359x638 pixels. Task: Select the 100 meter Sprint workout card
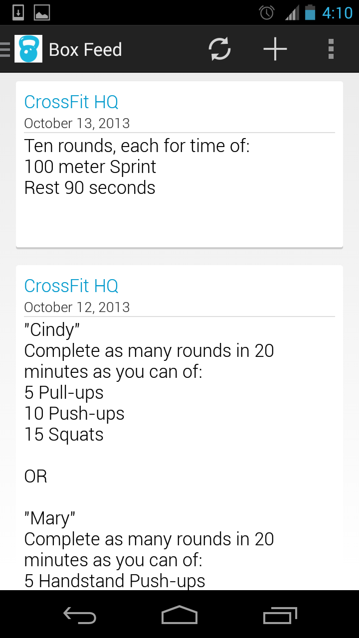(179, 164)
